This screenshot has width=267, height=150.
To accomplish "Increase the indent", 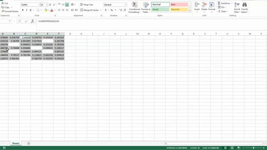I will pyautogui.click(x=76, y=10).
